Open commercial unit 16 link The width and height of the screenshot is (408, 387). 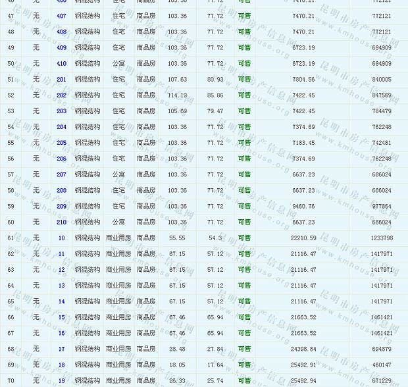coord(61,333)
